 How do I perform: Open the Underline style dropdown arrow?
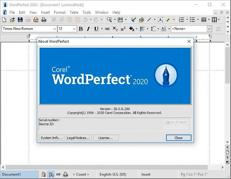102,29
